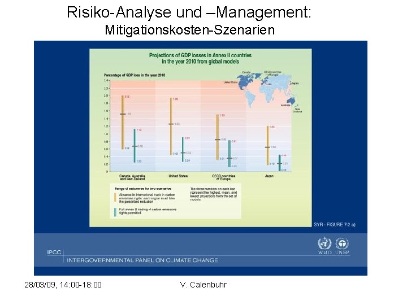The width and height of the screenshot is (407, 305).
Task: Click the date '28/03/09, 14:00-18:00'
Action: (x=63, y=285)
